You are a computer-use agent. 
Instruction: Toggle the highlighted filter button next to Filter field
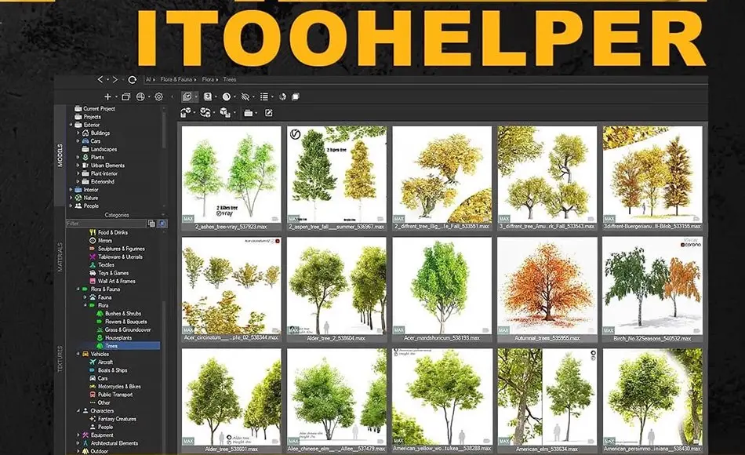point(162,223)
